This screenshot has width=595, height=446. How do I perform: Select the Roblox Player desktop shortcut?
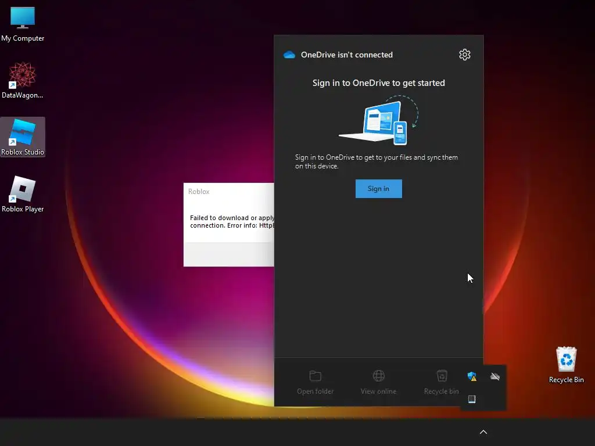[x=23, y=194]
